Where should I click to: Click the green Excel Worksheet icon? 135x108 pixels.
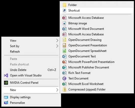(x=64, y=84)
